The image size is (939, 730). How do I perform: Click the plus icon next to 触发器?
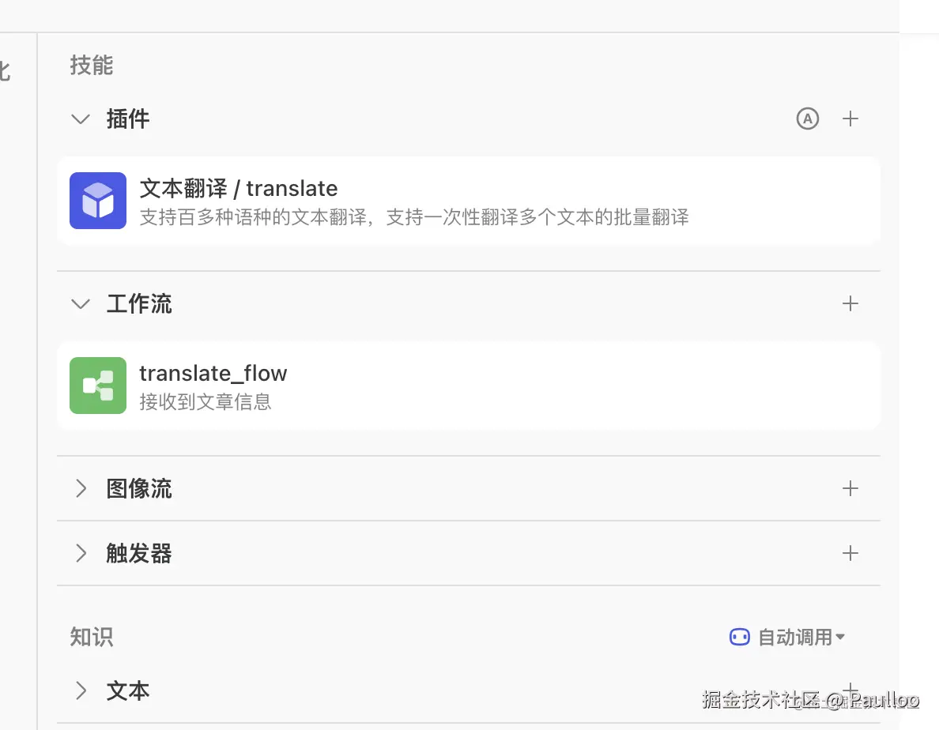click(850, 553)
